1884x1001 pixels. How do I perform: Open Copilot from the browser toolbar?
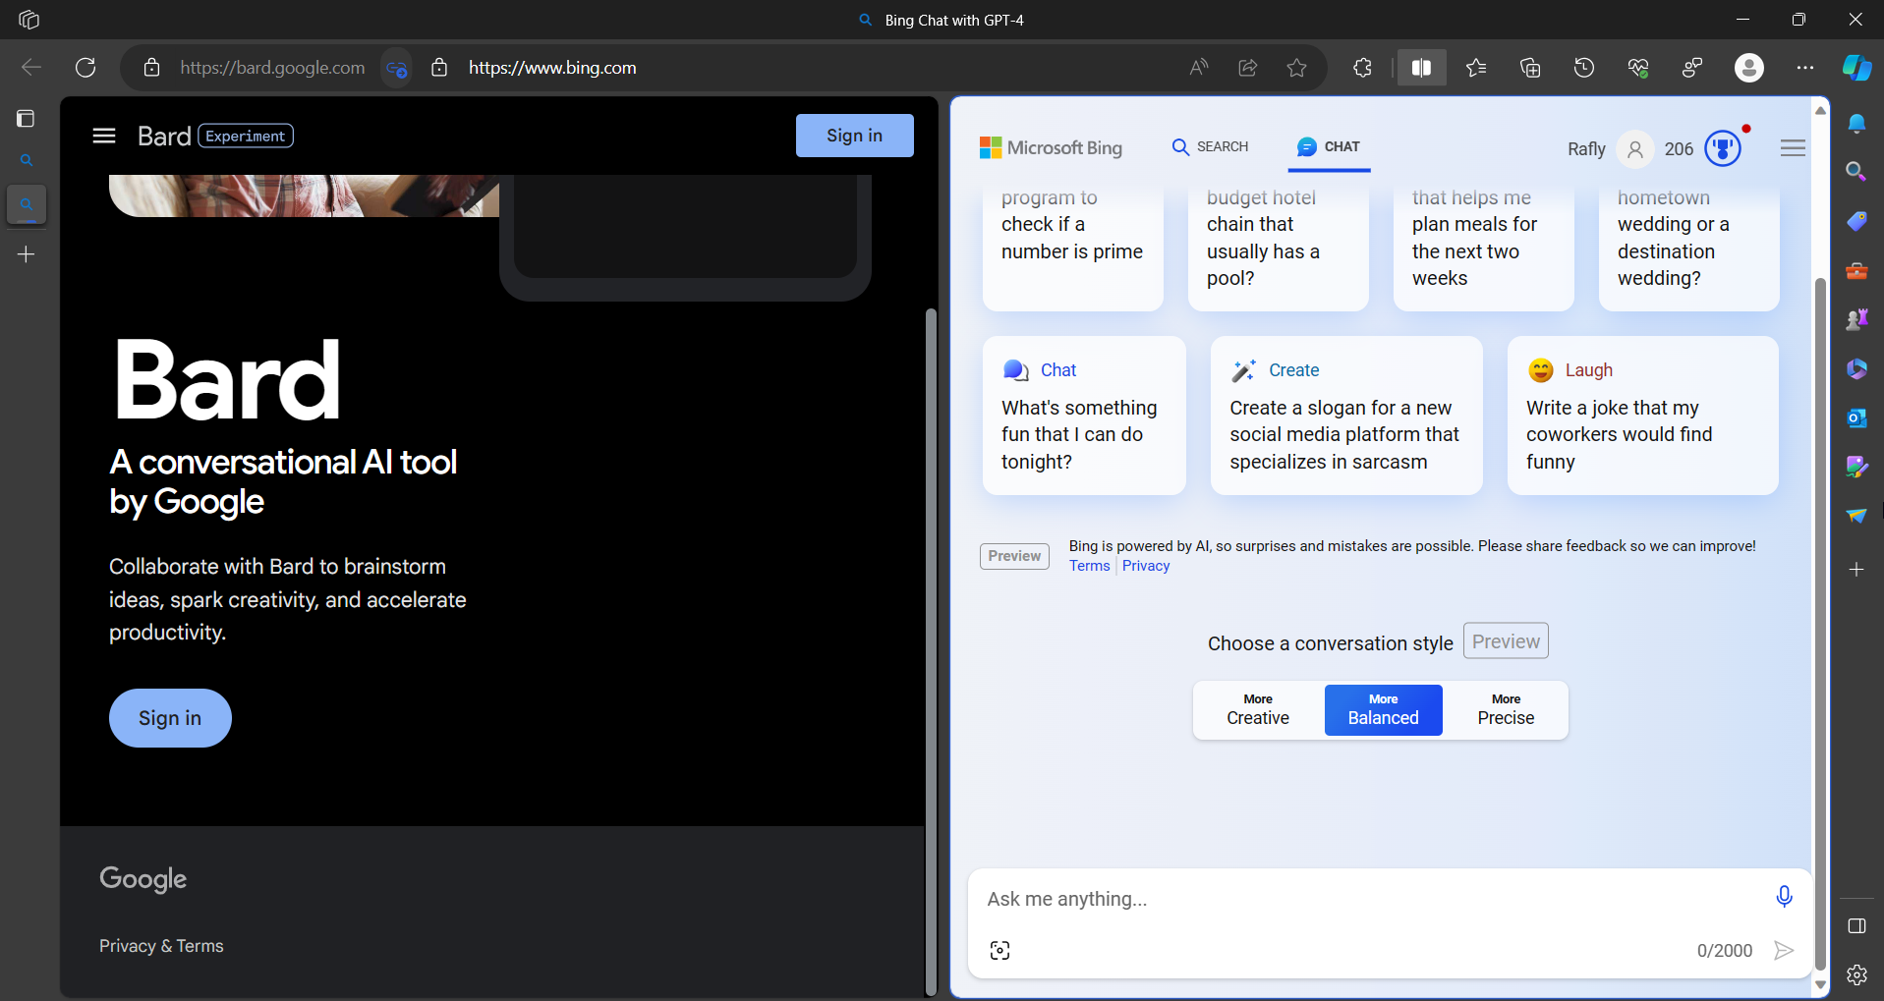click(x=1855, y=68)
